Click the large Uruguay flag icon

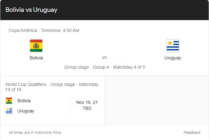click(x=173, y=46)
